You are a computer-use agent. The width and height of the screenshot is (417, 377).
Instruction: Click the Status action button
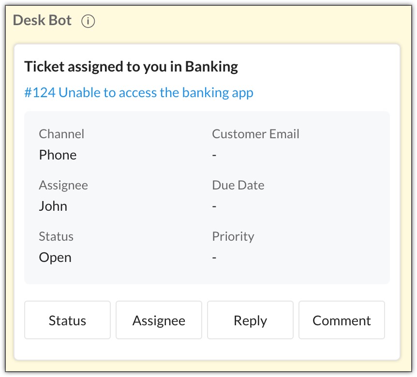(67, 320)
